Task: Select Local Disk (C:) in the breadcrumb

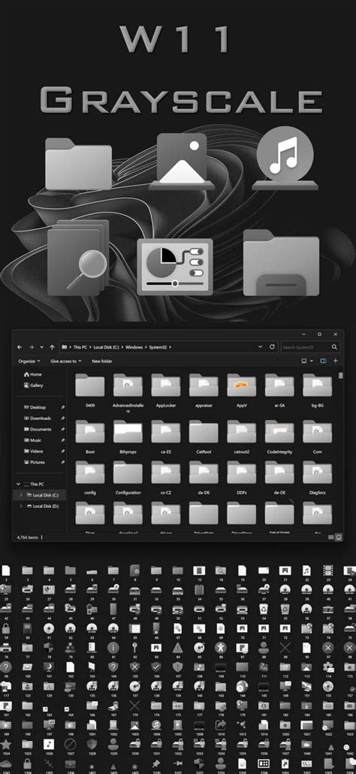Action: point(105,347)
